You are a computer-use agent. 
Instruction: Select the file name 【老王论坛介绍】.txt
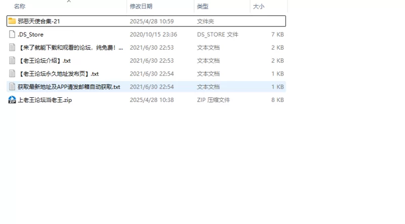click(x=44, y=61)
